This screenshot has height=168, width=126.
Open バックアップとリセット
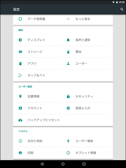(39, 120)
